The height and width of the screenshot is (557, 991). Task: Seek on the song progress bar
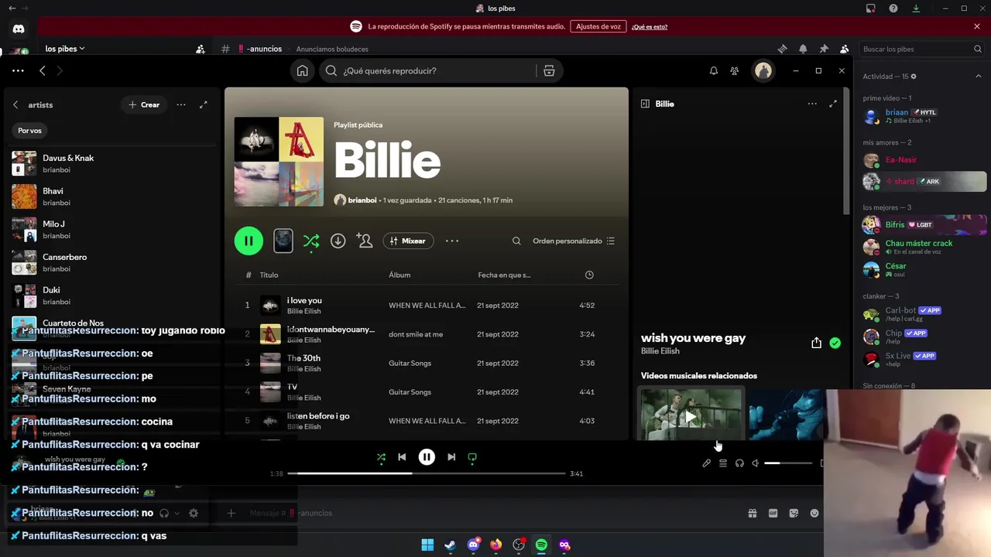click(426, 473)
